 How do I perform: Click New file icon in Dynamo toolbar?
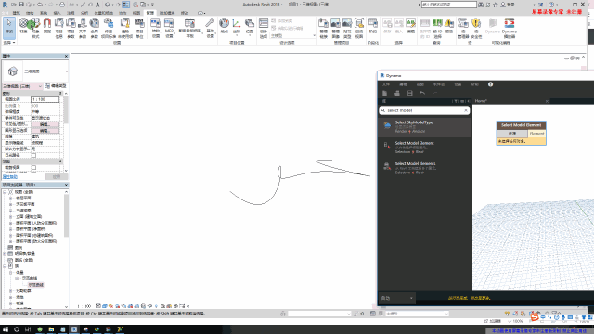click(x=384, y=93)
